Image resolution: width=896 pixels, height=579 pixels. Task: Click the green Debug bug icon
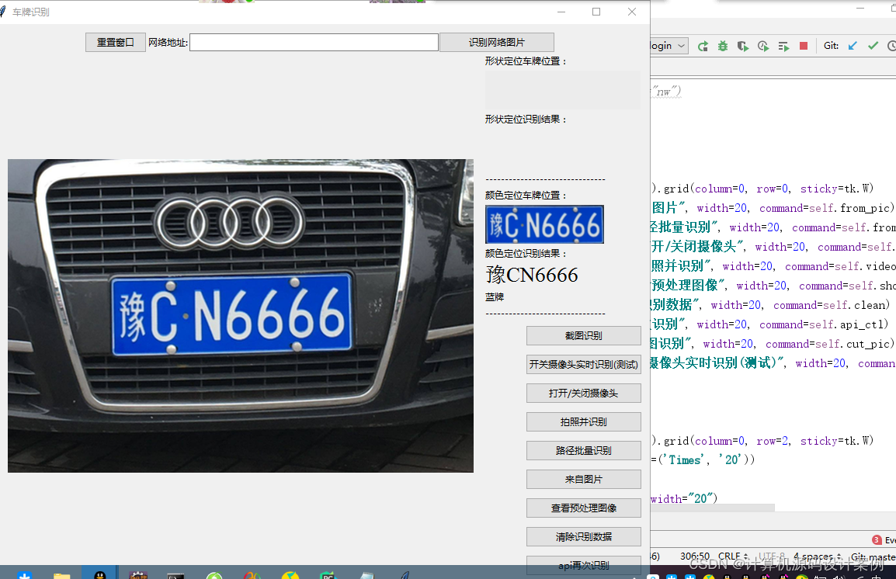723,47
